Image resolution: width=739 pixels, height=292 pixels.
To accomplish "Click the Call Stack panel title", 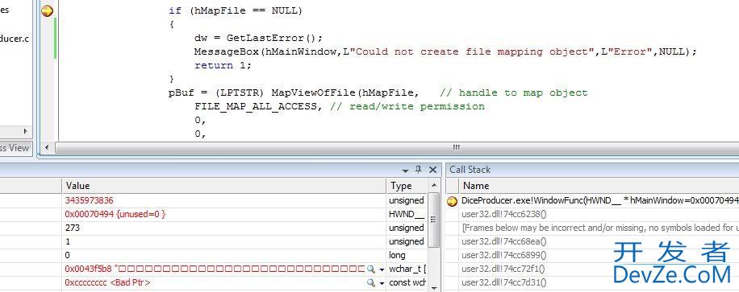I will (x=470, y=170).
